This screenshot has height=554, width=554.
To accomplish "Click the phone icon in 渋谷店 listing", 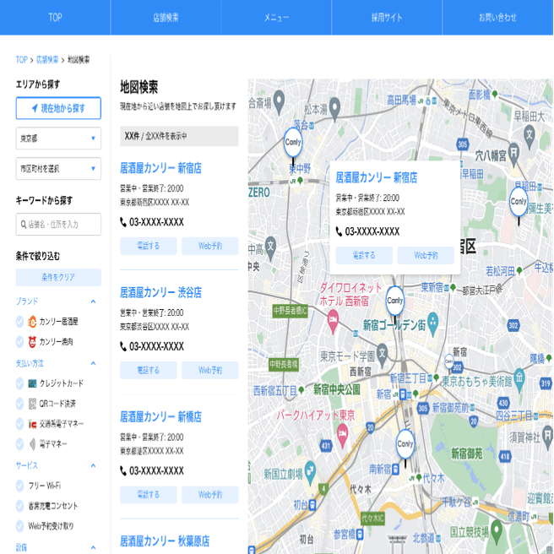I will (123, 346).
